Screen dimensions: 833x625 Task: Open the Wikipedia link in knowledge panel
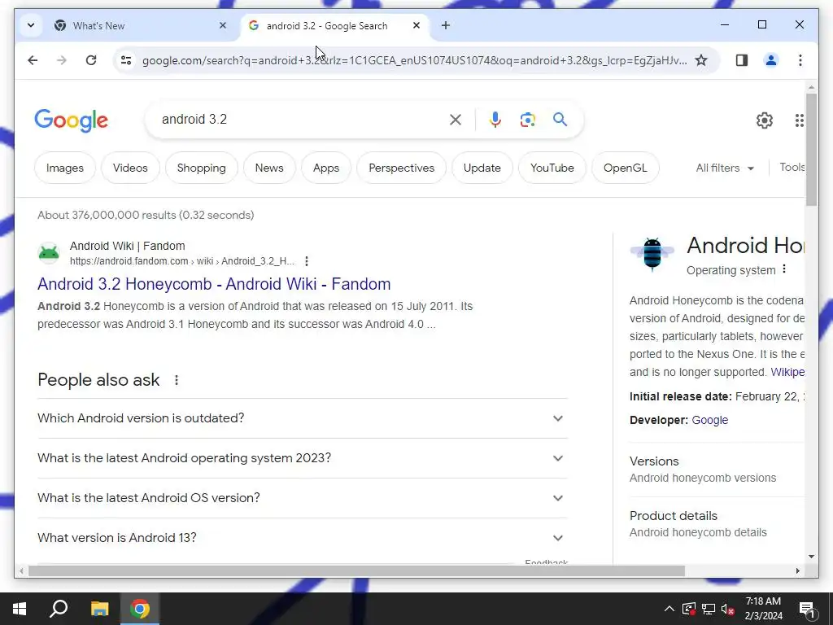tap(787, 372)
